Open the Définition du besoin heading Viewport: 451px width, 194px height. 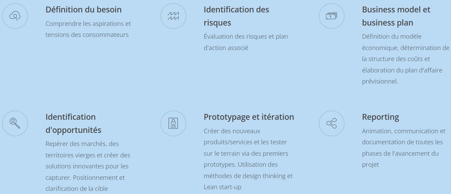click(83, 10)
